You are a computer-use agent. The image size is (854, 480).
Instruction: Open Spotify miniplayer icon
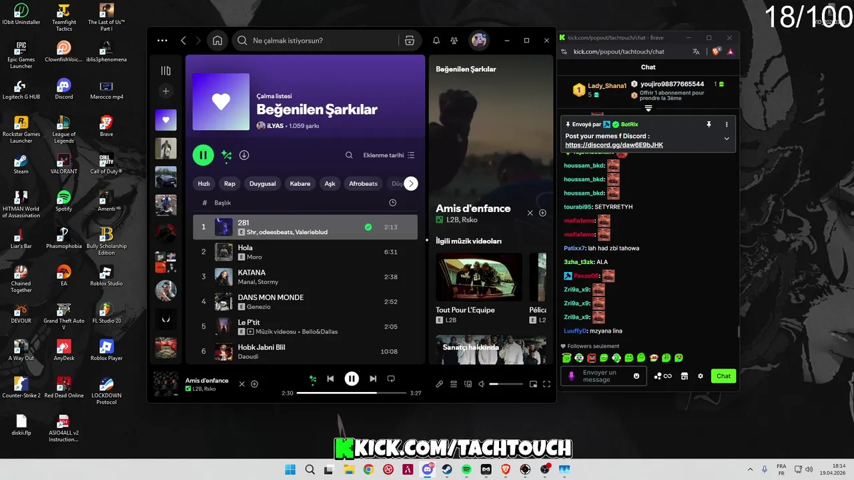(533, 384)
